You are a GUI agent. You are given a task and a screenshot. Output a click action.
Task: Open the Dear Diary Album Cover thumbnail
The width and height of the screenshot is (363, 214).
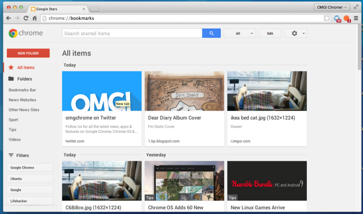(184, 91)
